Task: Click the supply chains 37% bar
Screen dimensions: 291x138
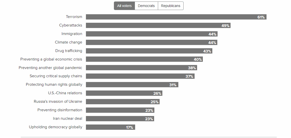Action: 140,76
